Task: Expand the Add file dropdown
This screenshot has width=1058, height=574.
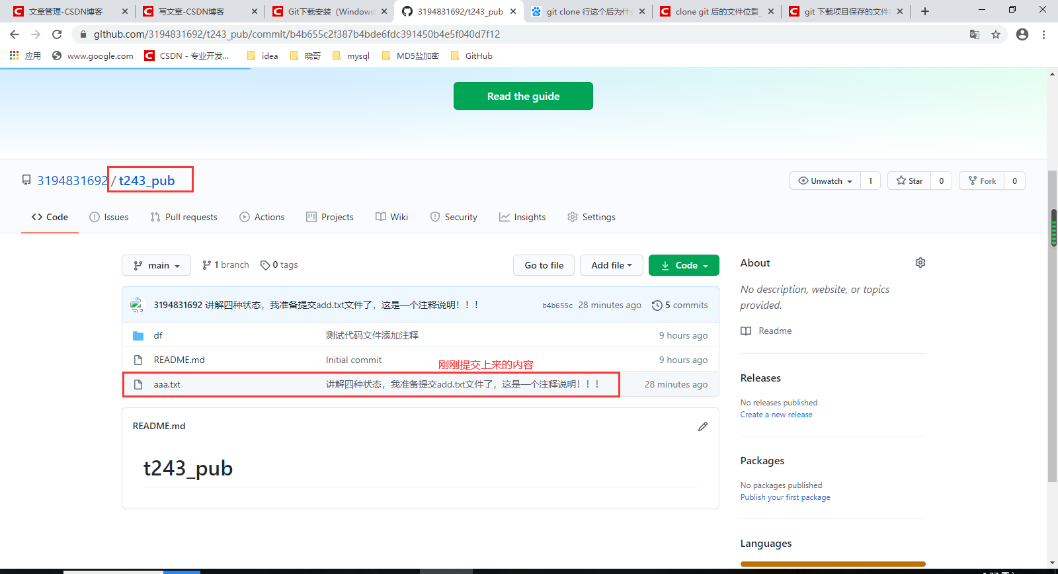Action: point(612,265)
